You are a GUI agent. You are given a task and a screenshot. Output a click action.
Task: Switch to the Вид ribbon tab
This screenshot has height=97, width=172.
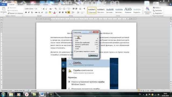point(77,5)
